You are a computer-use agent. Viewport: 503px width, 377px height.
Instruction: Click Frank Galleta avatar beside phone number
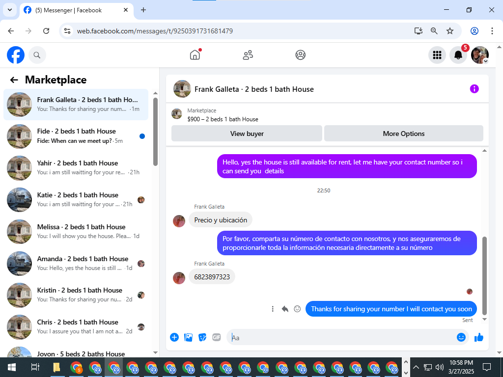coord(179,278)
